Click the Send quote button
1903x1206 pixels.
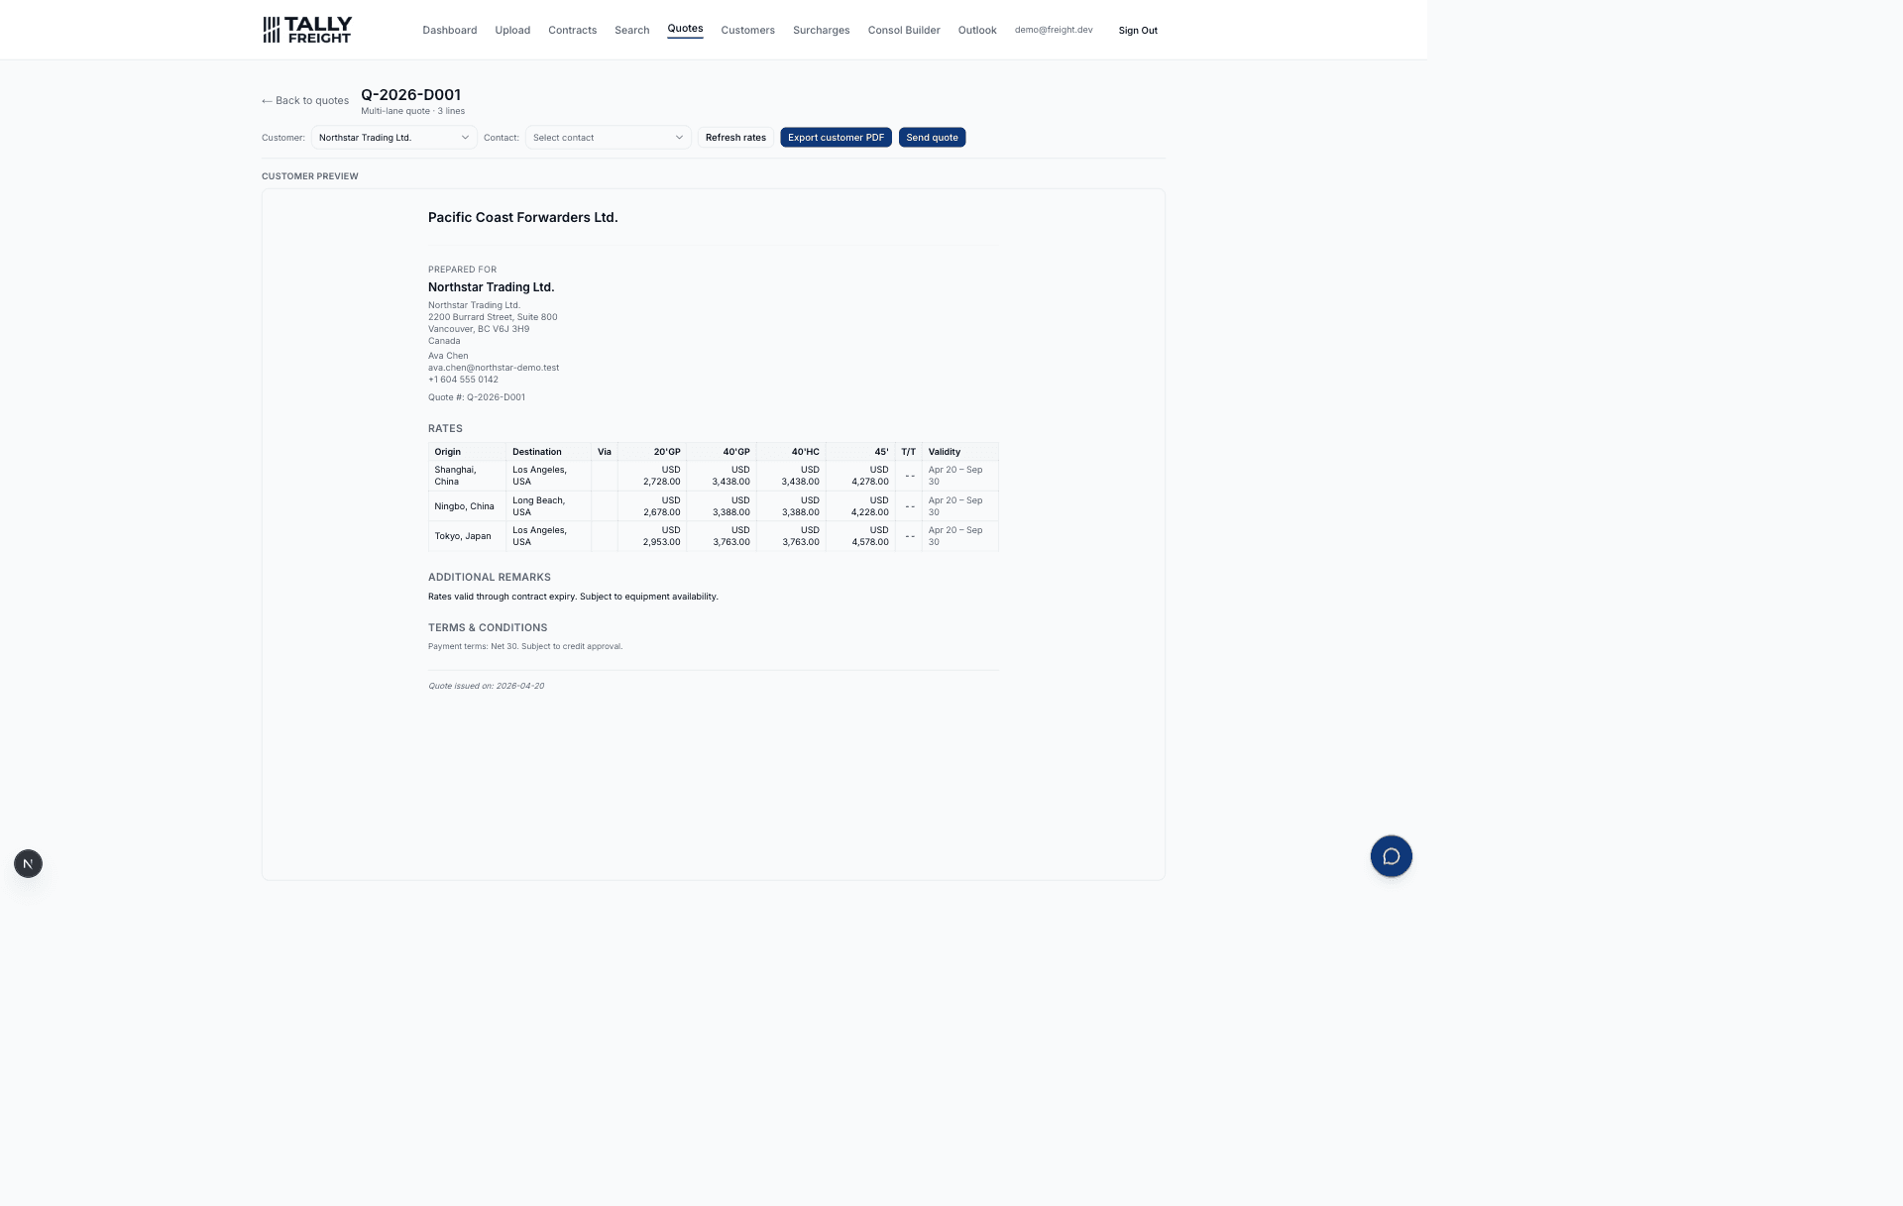coord(932,138)
